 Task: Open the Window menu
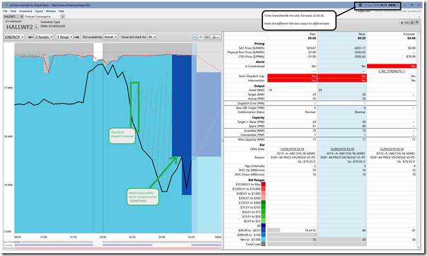[x=51, y=11]
